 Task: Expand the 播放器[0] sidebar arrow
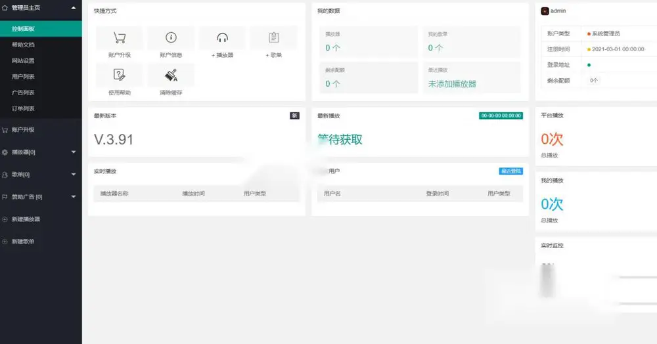pos(74,152)
